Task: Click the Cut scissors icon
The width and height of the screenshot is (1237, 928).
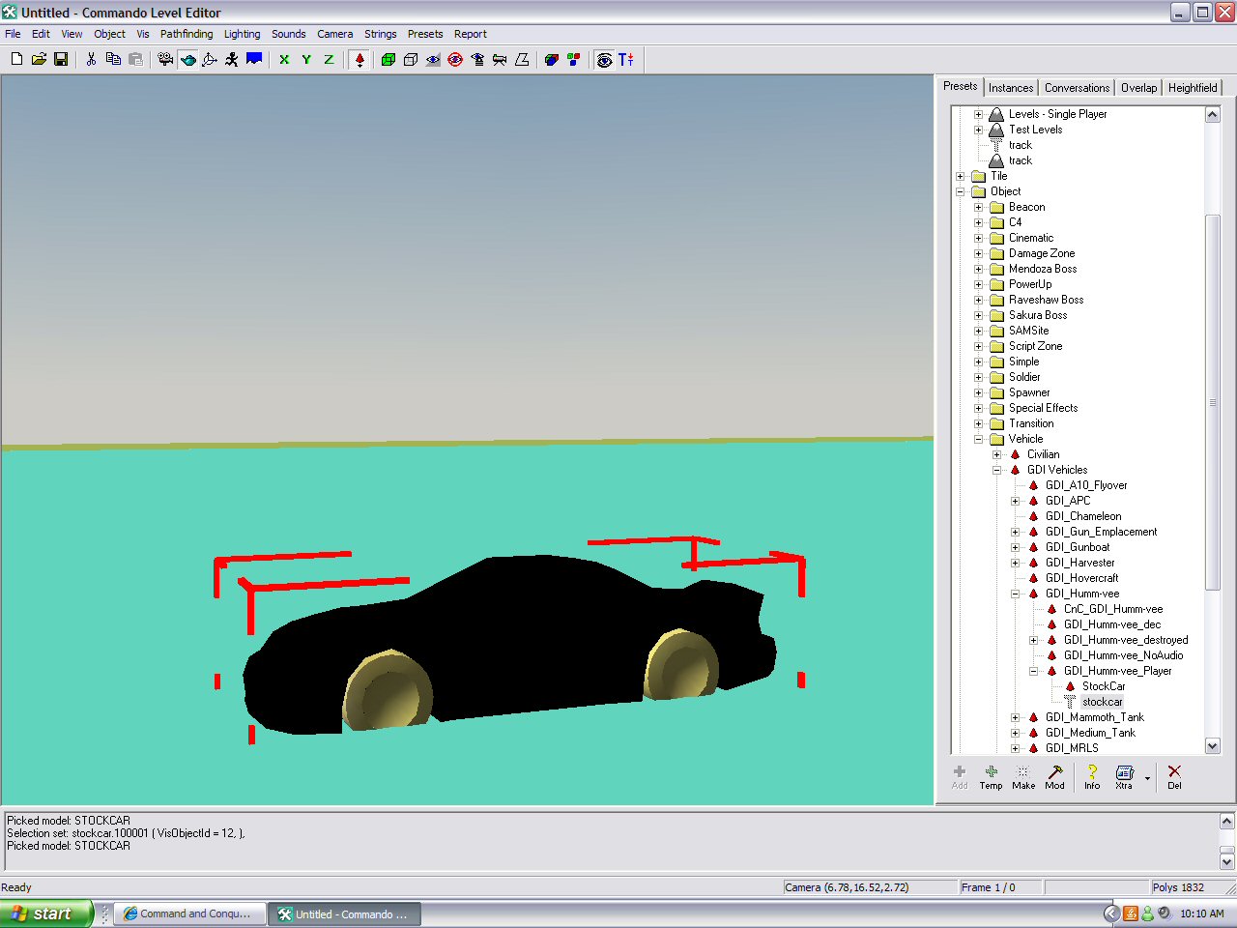Action: (x=91, y=59)
